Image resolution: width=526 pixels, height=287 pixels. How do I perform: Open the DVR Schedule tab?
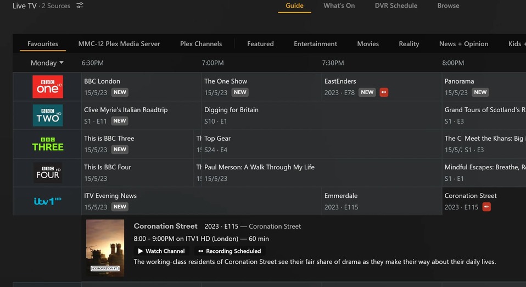point(396,5)
